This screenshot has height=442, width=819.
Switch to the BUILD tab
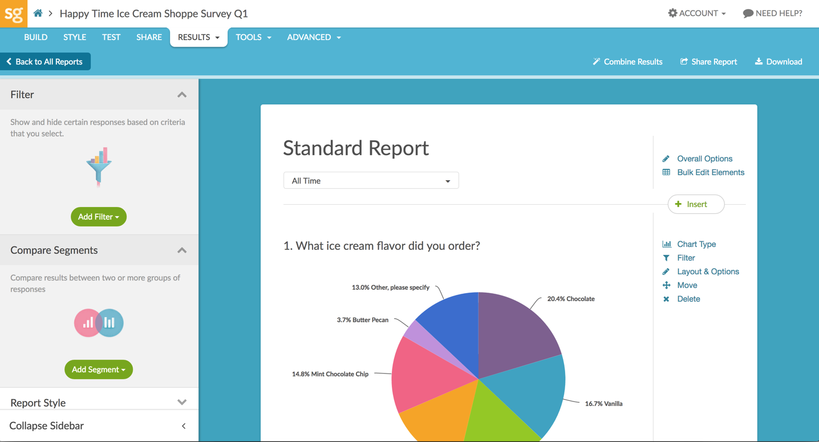tap(35, 37)
